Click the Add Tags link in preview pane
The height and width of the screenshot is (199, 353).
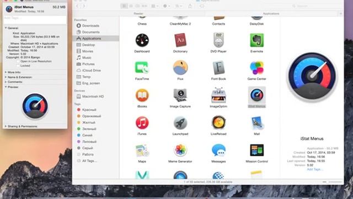point(315,169)
